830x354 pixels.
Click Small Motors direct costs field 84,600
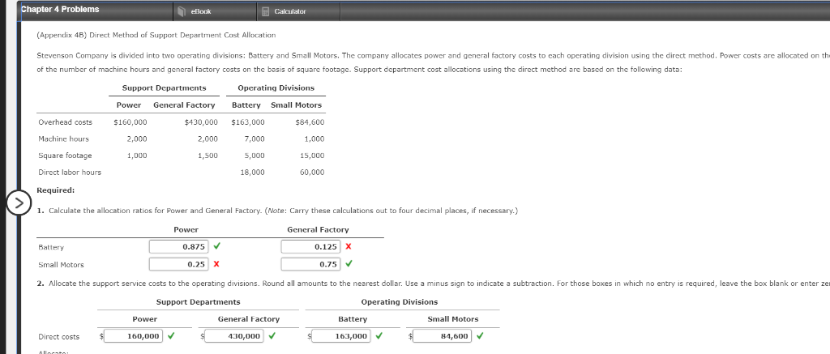coord(442,336)
